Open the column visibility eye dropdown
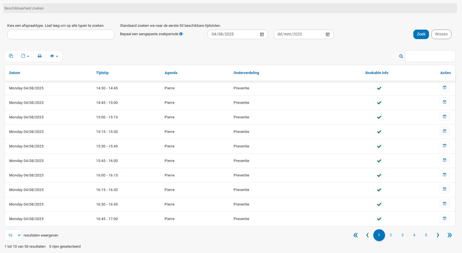The height and width of the screenshot is (253, 462). (x=54, y=56)
